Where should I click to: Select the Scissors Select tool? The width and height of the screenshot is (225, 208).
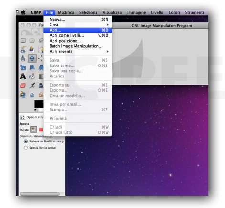point(23,49)
